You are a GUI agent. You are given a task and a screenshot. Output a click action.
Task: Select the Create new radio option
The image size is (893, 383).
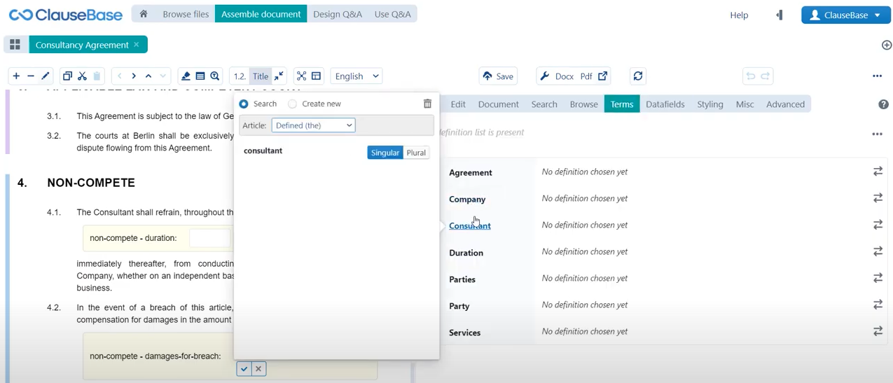click(293, 104)
